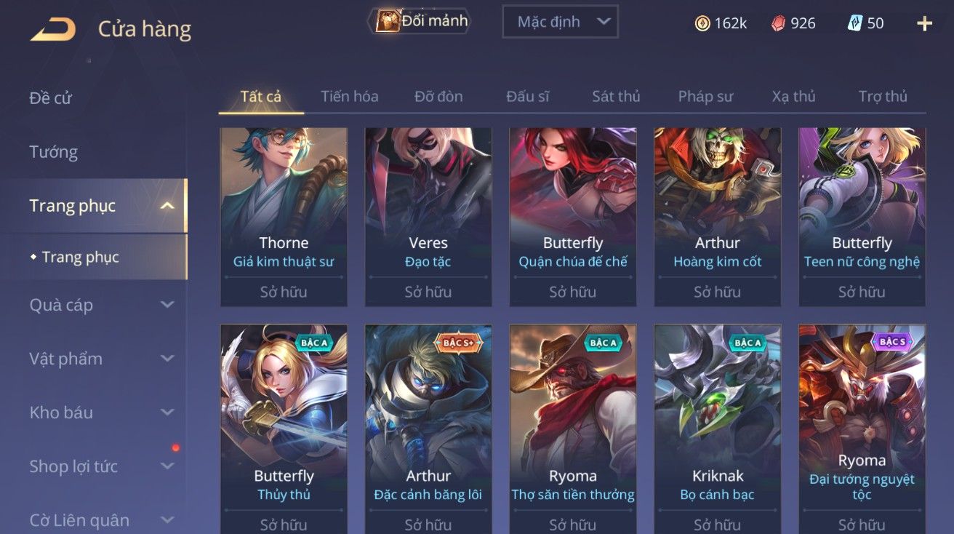Image resolution: width=954 pixels, height=534 pixels.
Task: Select the Thorne Giả kim thuật sư skin
Action: coord(284,217)
